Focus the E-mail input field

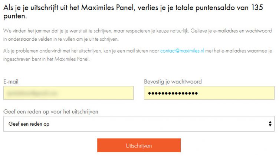(68, 93)
